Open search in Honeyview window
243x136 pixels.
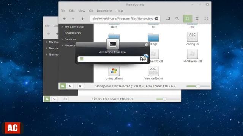[177, 19]
